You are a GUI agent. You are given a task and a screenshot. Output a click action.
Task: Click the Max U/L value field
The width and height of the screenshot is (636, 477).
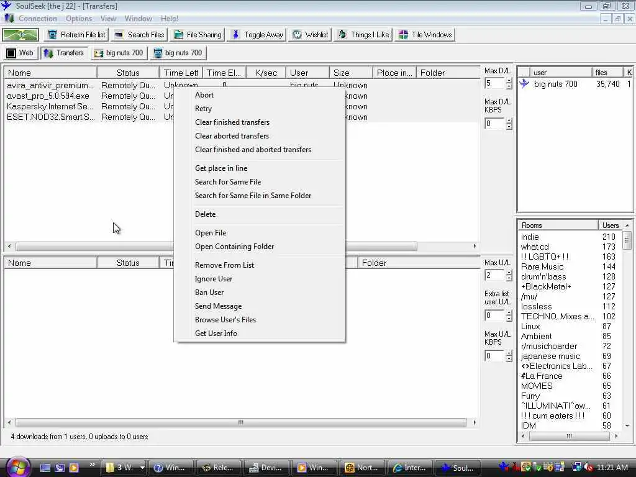pyautogui.click(x=494, y=275)
